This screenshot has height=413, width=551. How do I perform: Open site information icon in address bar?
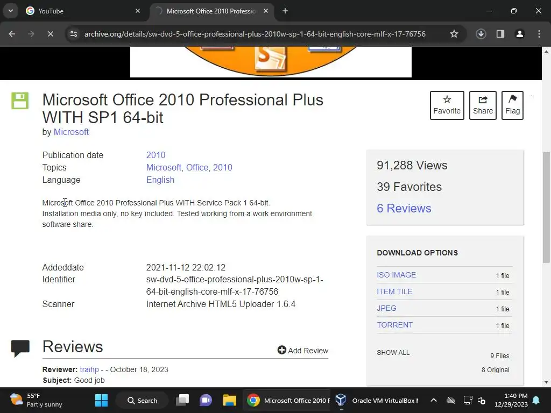point(74,34)
